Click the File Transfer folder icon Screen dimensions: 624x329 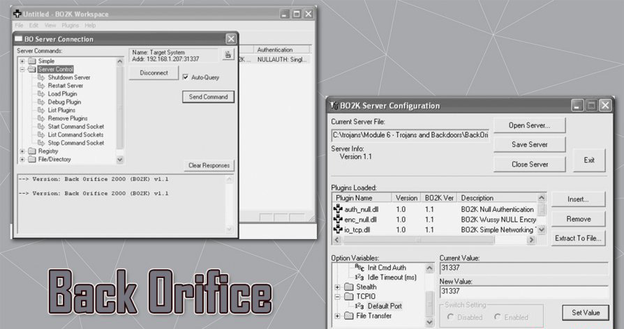point(349,316)
